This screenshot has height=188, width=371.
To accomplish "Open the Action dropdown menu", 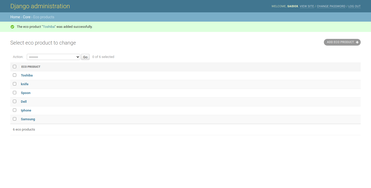I will click(x=53, y=57).
